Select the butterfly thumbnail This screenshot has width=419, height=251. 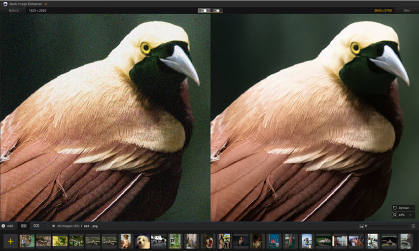point(43,241)
